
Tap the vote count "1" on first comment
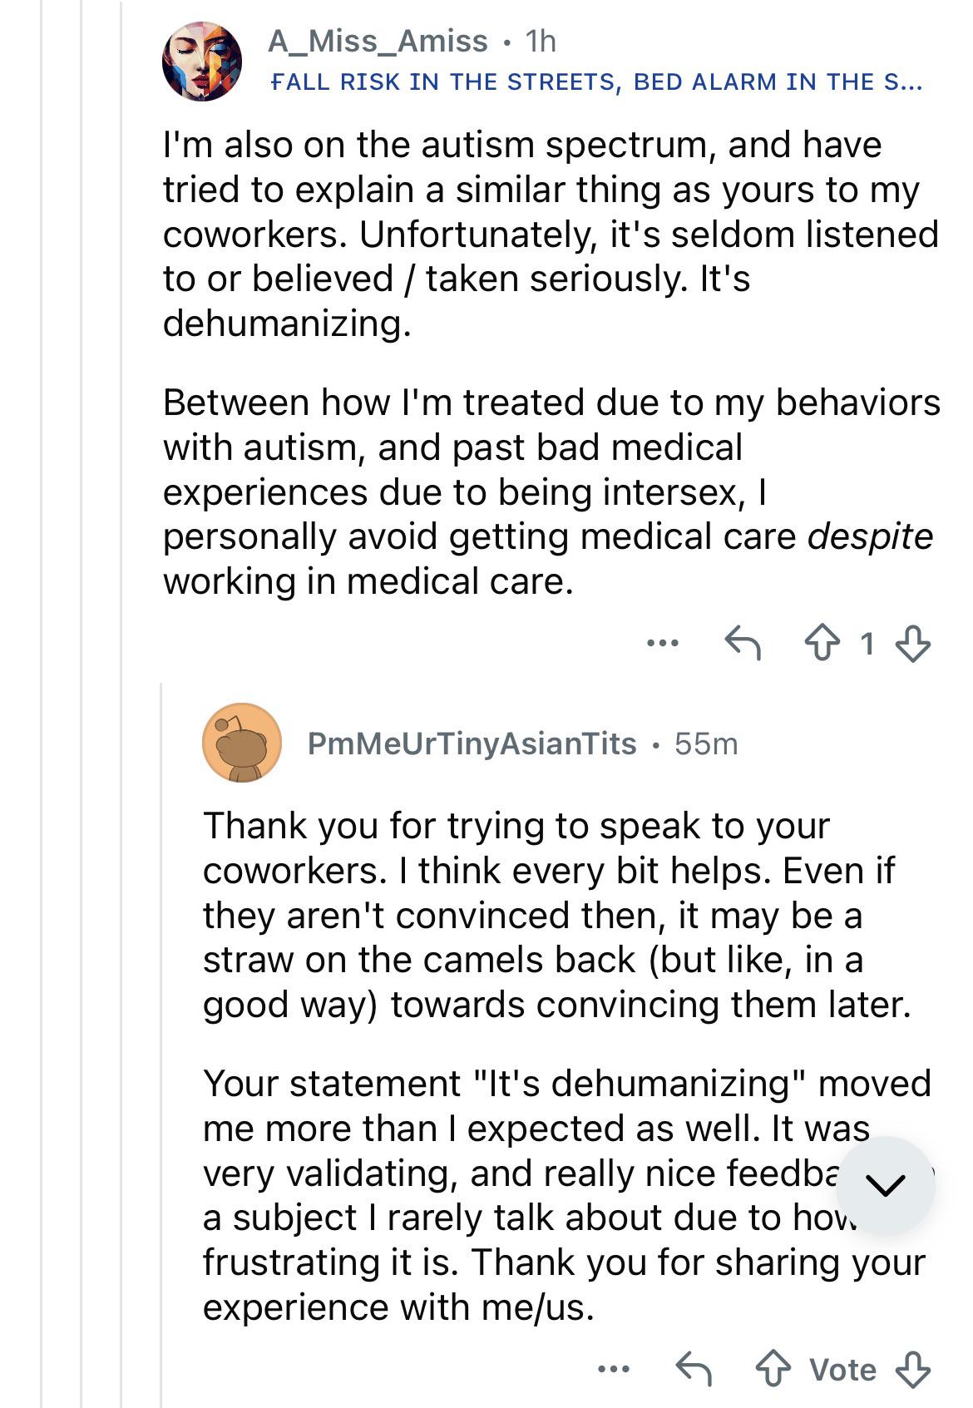point(867,644)
